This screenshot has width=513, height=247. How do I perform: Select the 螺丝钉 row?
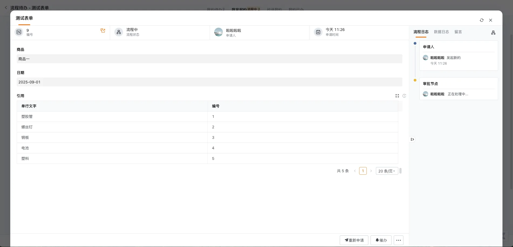coord(208,127)
